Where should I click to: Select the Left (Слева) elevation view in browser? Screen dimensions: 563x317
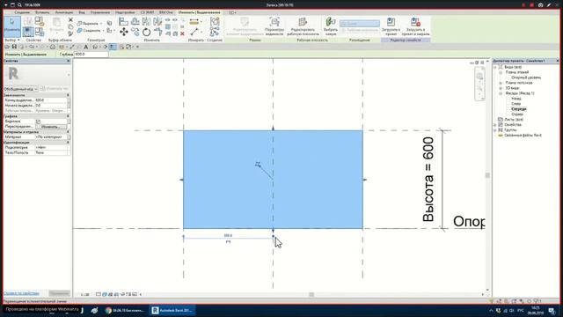516,104
